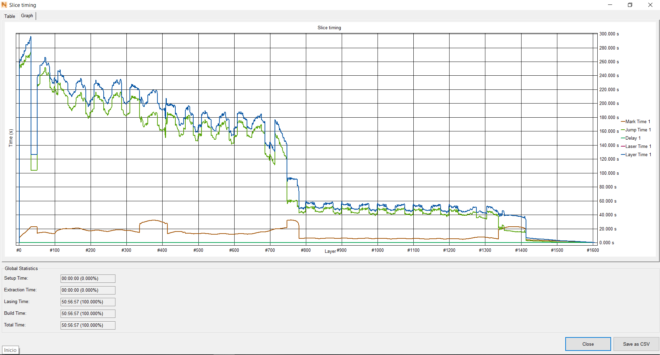
Task: Click the Lasing Time value field
Action: 88,302
